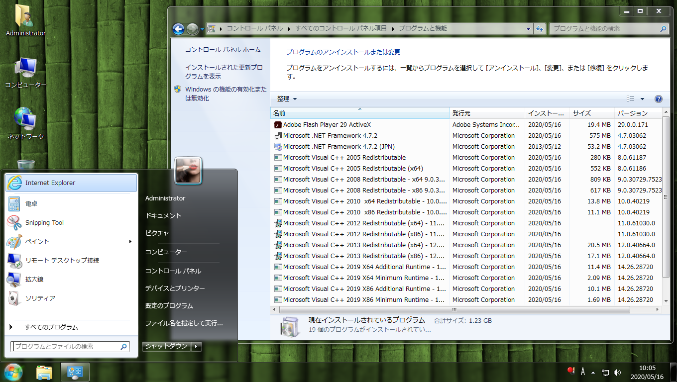Click the volume speaker tray icon

[617, 372]
